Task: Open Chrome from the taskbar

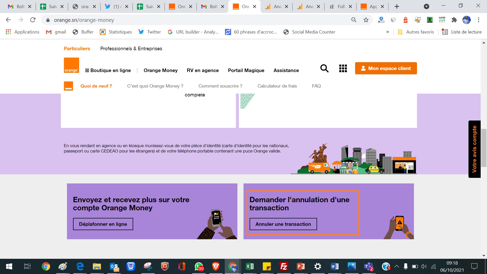Action: (46, 266)
